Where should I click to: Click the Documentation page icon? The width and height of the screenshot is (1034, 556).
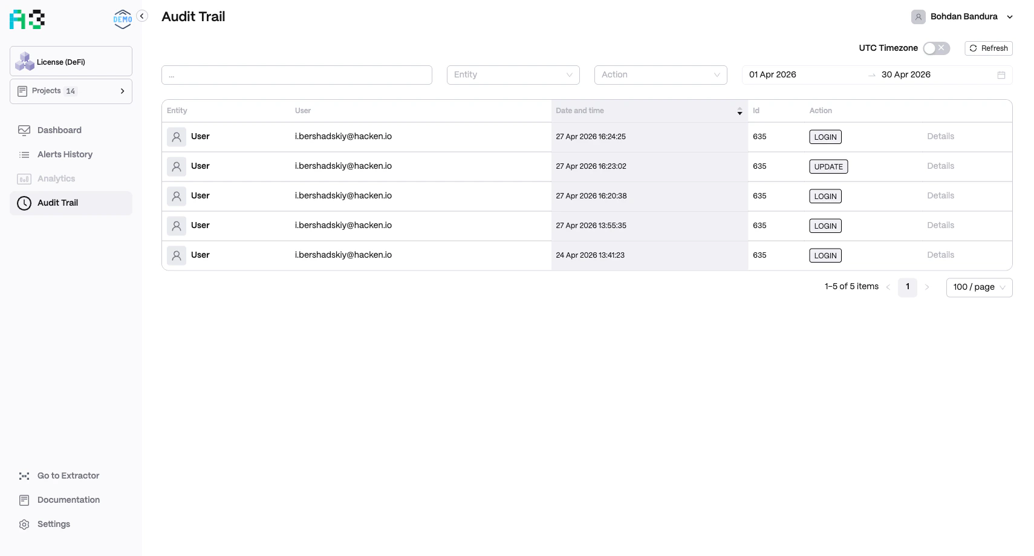[24, 500]
